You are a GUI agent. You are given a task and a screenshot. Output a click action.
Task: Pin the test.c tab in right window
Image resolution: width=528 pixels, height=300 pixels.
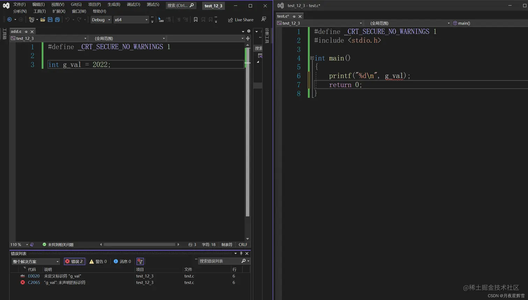(294, 16)
